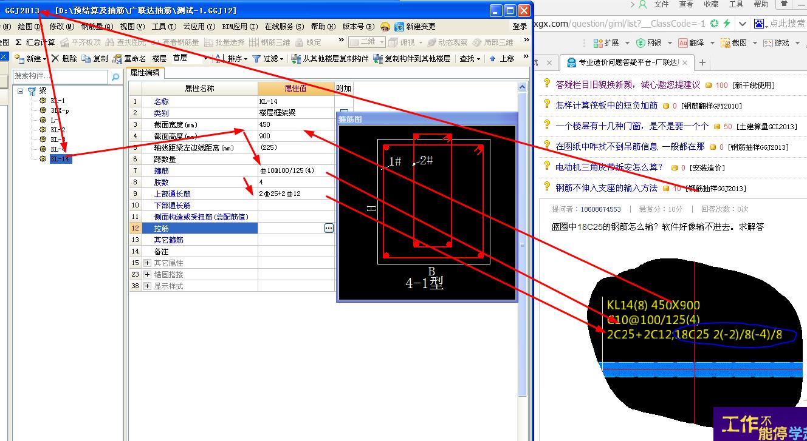Click the 截图 screenshot icon in browser toolbar
Image resolution: width=807 pixels, height=441 pixels.
[725, 43]
